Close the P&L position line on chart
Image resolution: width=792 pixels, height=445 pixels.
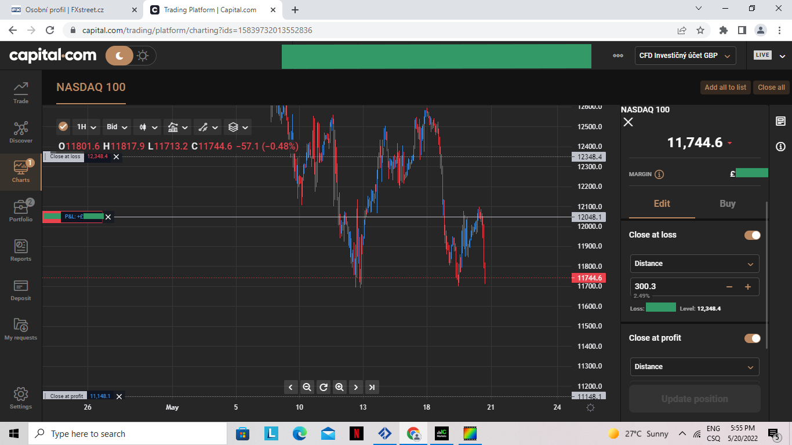(x=108, y=217)
